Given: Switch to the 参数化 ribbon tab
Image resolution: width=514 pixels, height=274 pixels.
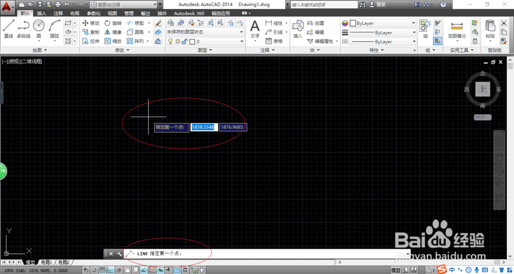Looking at the screenshot, I should 94,13.
